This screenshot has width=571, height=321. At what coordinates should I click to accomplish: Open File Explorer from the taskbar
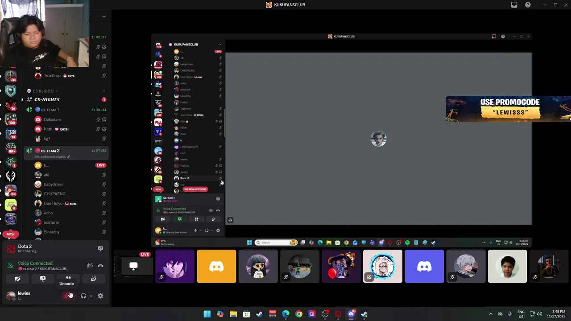point(233,314)
